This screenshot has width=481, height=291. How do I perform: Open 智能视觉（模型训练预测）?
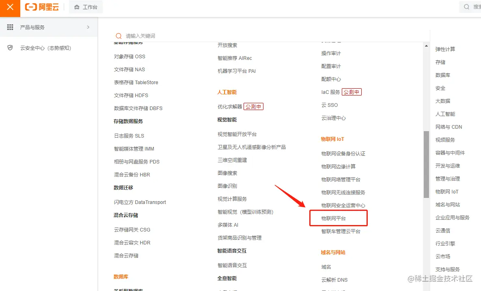(x=246, y=212)
